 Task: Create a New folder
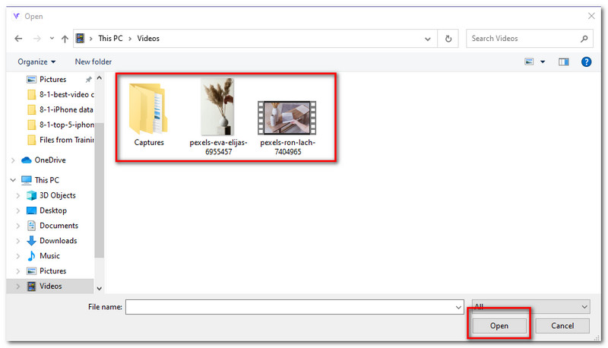click(x=93, y=62)
